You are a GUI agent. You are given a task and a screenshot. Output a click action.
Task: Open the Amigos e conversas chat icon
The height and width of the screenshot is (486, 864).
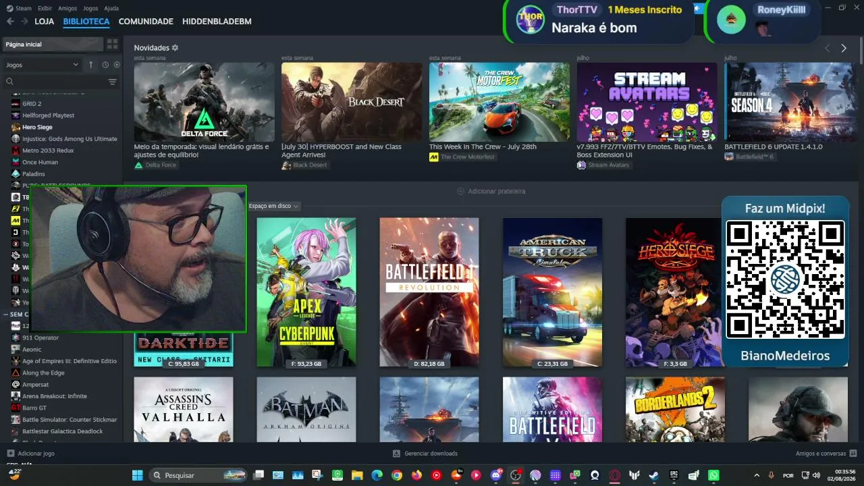point(853,454)
